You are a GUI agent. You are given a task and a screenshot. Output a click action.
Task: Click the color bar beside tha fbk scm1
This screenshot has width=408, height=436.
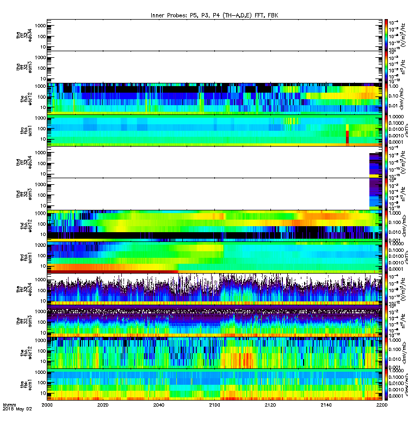pyautogui.click(x=386, y=130)
